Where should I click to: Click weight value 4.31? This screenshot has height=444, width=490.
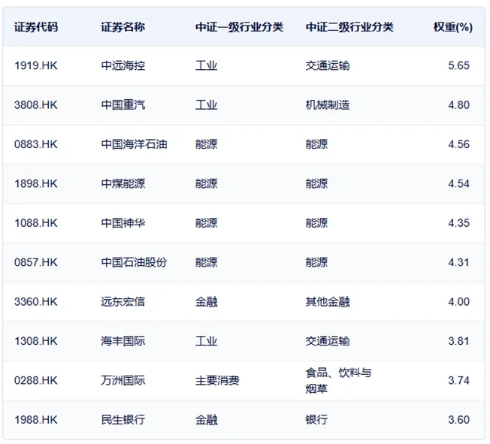[458, 262]
